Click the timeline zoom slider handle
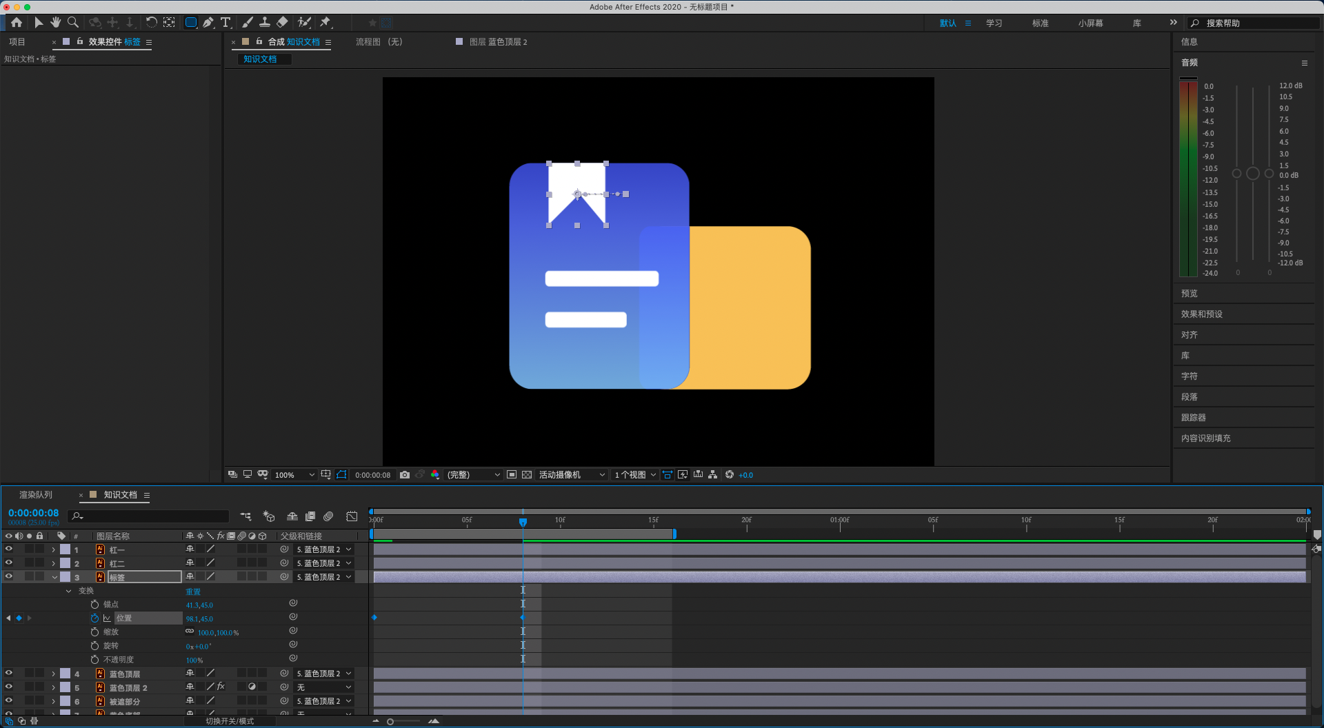The height and width of the screenshot is (728, 1324). coord(390,722)
